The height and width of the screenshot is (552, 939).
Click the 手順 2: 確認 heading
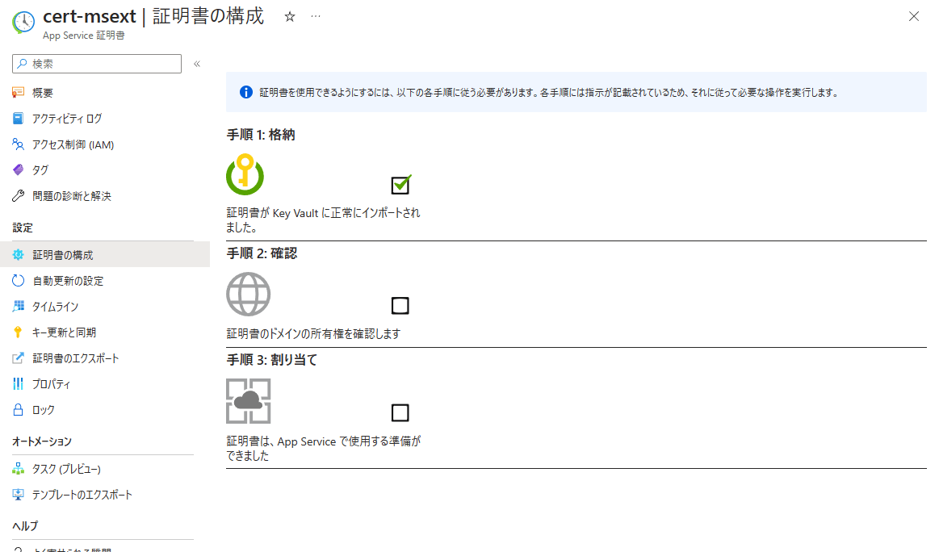click(x=262, y=253)
